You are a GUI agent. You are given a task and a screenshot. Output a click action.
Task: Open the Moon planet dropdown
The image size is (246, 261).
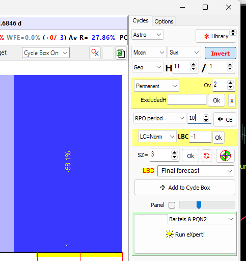(x=149, y=53)
